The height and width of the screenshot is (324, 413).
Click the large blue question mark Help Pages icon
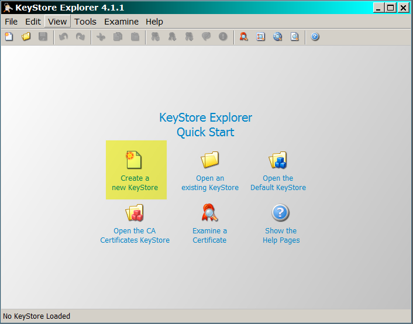point(281,212)
